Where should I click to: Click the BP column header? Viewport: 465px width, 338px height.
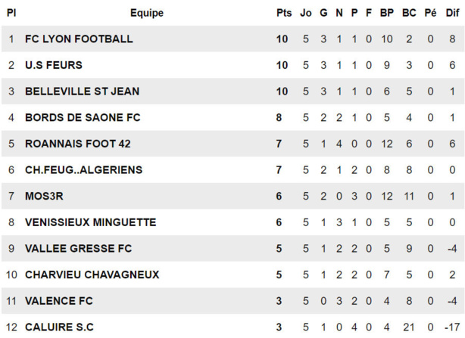(x=387, y=13)
